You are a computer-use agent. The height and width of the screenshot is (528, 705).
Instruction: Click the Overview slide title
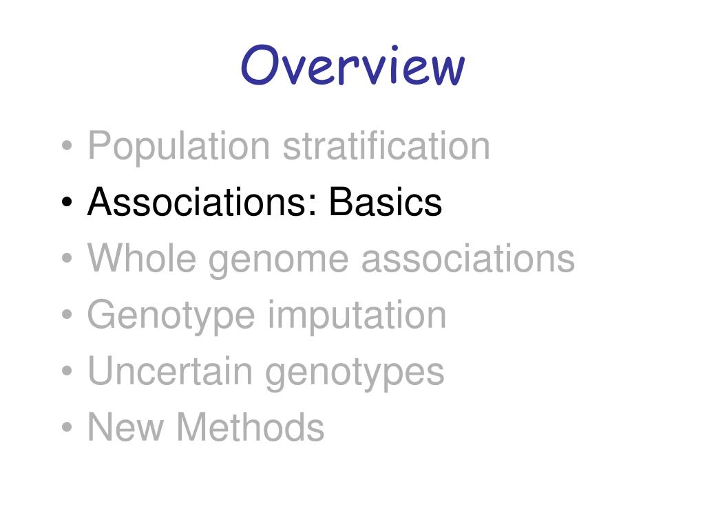point(353,65)
